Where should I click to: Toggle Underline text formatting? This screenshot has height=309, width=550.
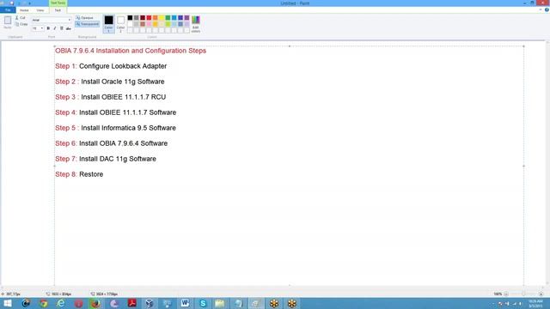click(61, 28)
